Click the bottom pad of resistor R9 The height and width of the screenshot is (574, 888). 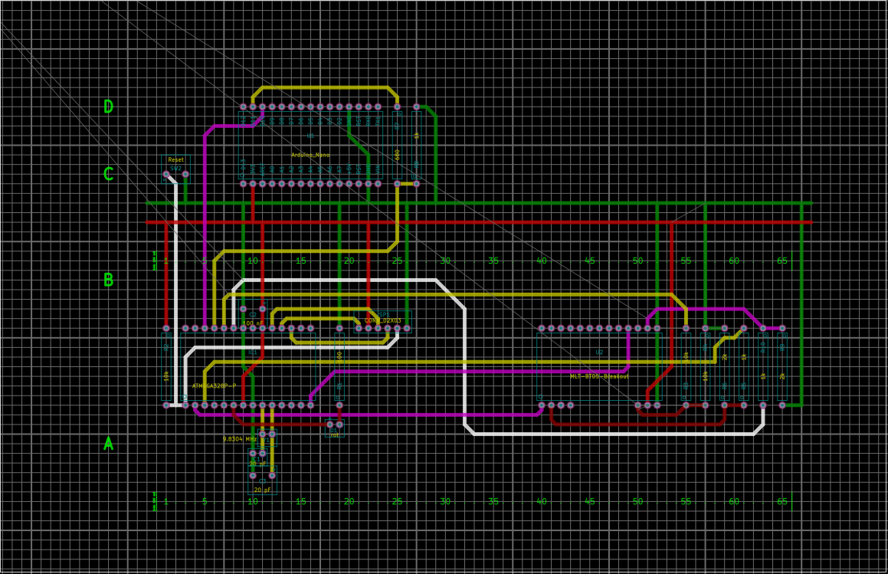coord(782,405)
